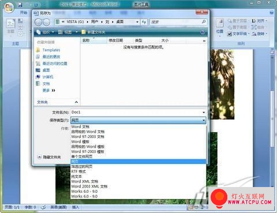Select "RTF 格式" in the type list
The height and width of the screenshot is (213, 277).
pyautogui.click(x=78, y=171)
